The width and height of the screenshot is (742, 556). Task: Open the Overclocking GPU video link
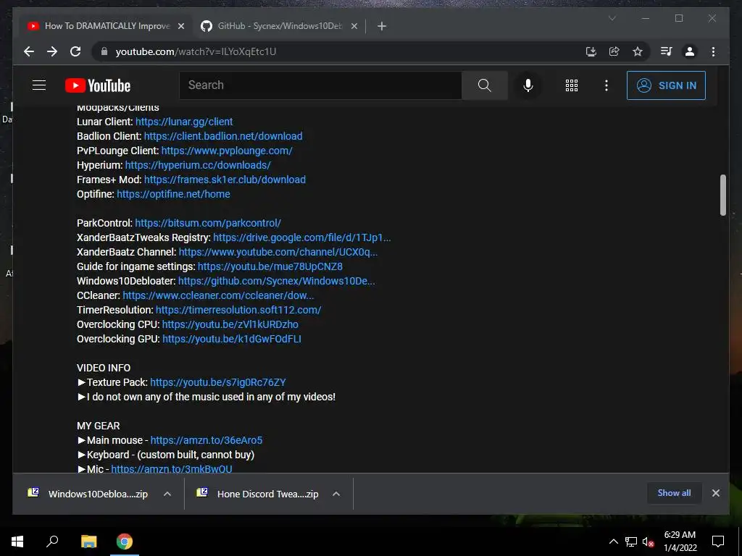tap(232, 339)
